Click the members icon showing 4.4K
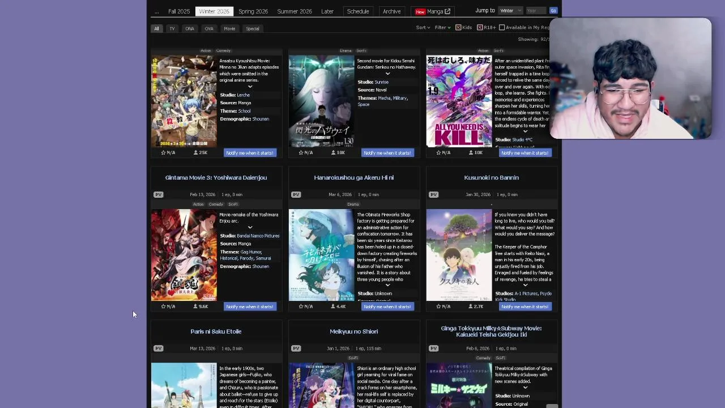 click(x=333, y=307)
